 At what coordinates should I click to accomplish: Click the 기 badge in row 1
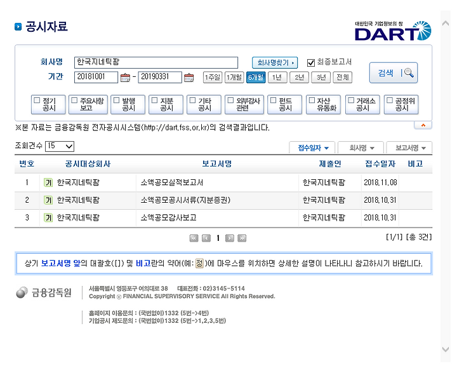48,182
